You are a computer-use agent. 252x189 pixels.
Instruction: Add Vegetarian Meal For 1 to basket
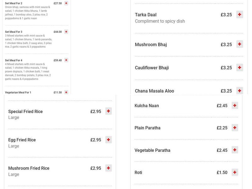click(66, 93)
